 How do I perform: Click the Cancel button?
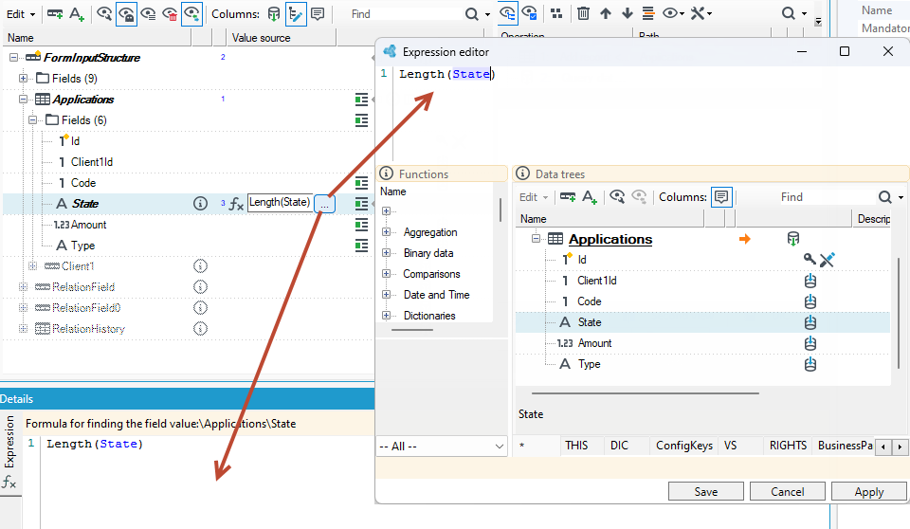pos(788,491)
